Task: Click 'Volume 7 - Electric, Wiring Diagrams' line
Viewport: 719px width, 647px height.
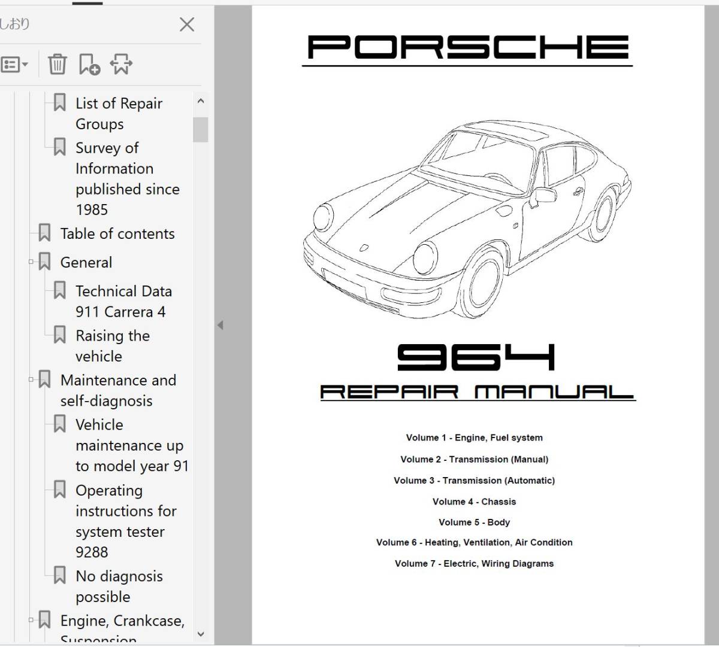Action: (x=475, y=563)
